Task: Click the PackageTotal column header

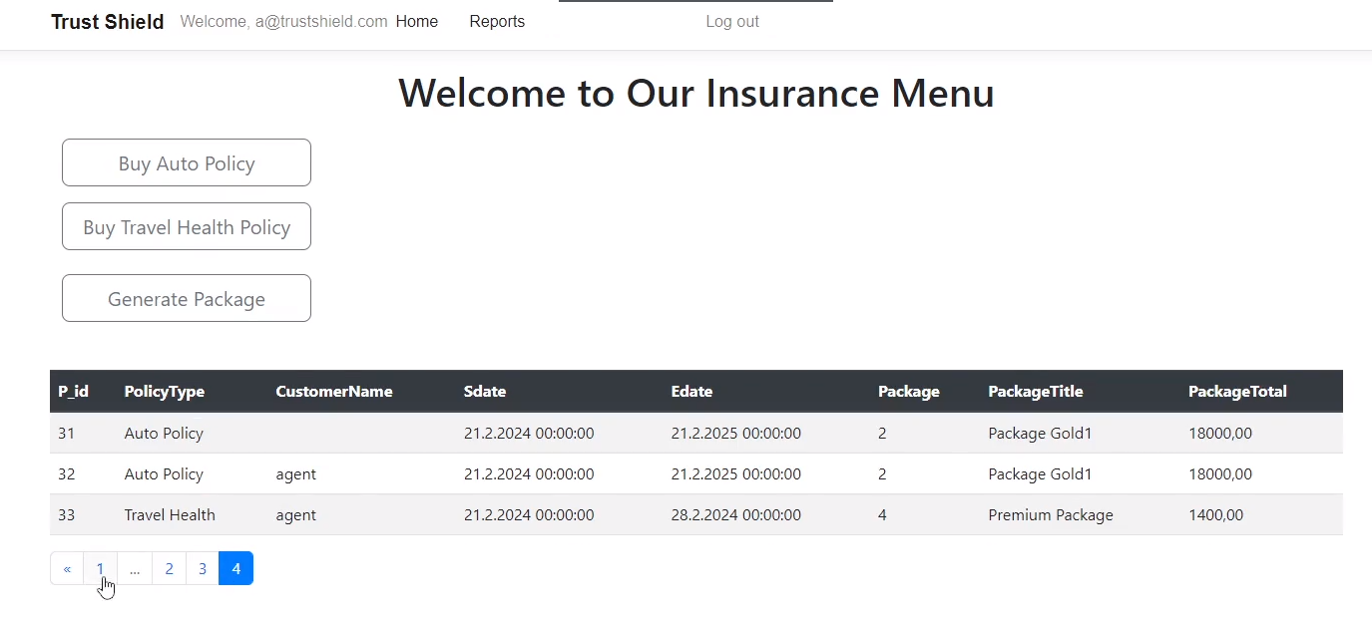Action: click(x=1237, y=392)
